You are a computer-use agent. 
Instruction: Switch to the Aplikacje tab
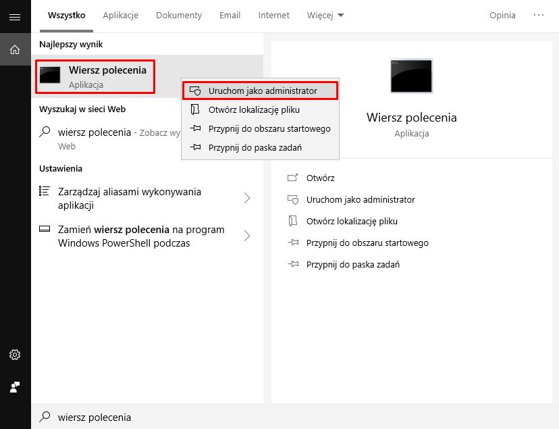pyautogui.click(x=120, y=16)
